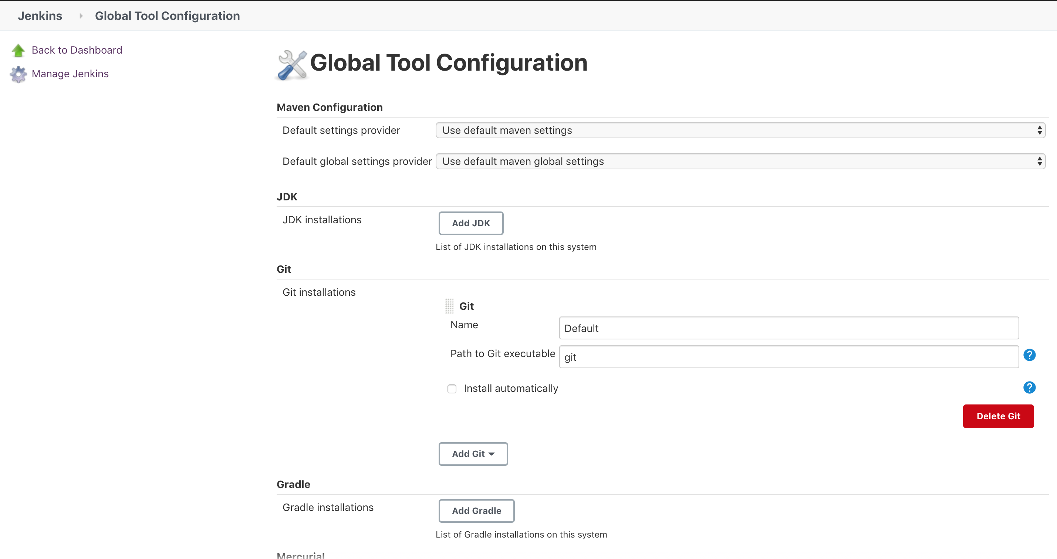The height and width of the screenshot is (559, 1057).
Task: Open Default settings provider dropdown
Action: pos(740,131)
